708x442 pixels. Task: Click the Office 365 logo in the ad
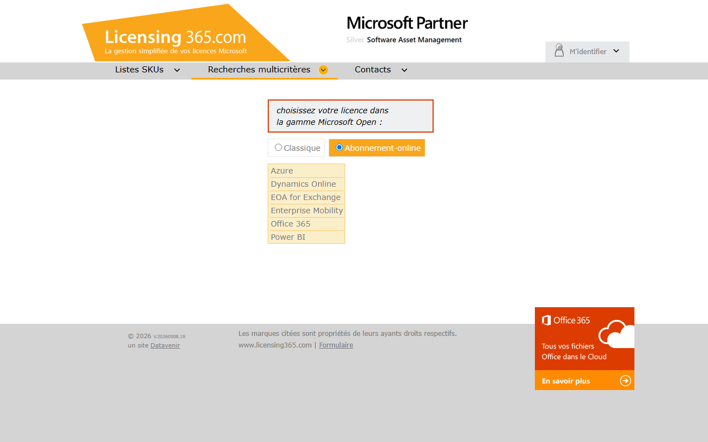click(x=566, y=320)
